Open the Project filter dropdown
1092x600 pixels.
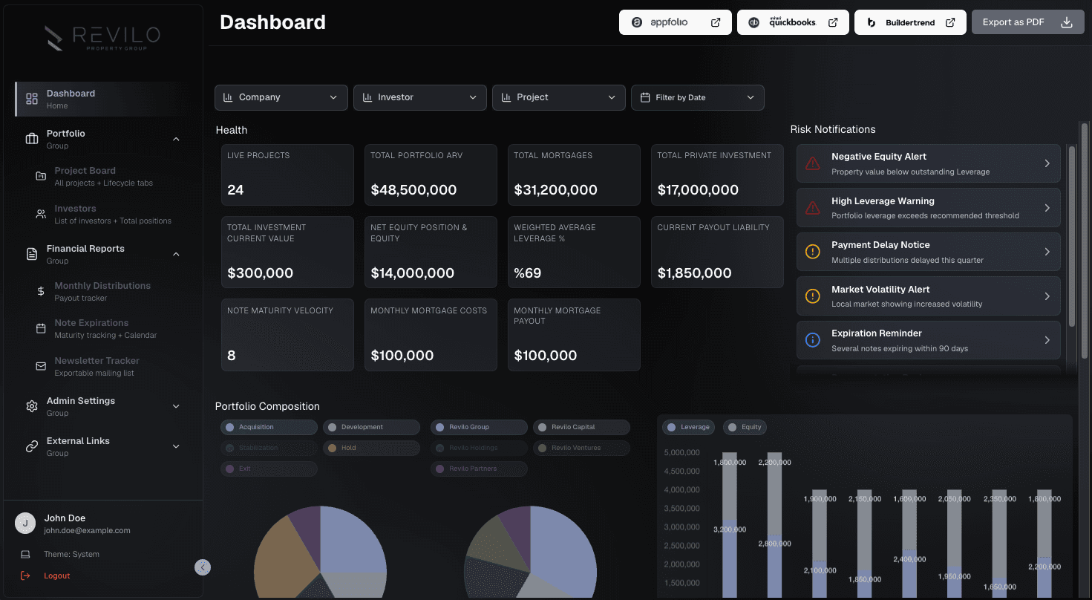pos(559,97)
